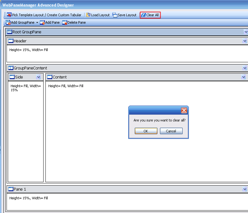Expand the Side pane dropdown chevron
248x213 pixels.
[39, 77]
